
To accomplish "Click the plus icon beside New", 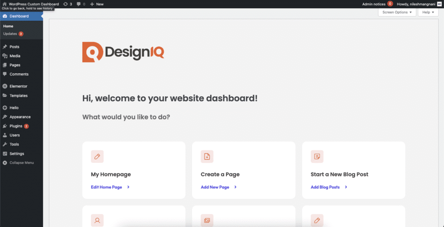I will [x=92, y=4].
